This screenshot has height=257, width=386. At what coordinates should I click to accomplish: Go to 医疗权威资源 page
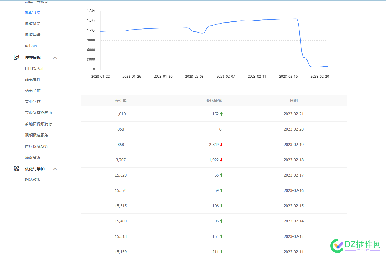tap(36, 146)
